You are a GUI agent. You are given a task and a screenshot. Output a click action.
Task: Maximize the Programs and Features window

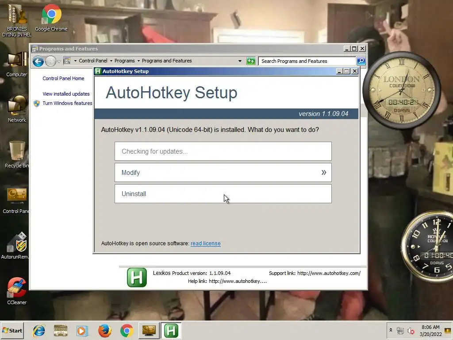coord(354,49)
